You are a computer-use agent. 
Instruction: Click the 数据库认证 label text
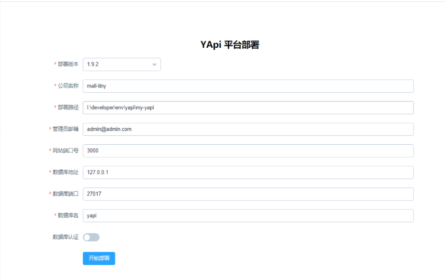point(66,237)
